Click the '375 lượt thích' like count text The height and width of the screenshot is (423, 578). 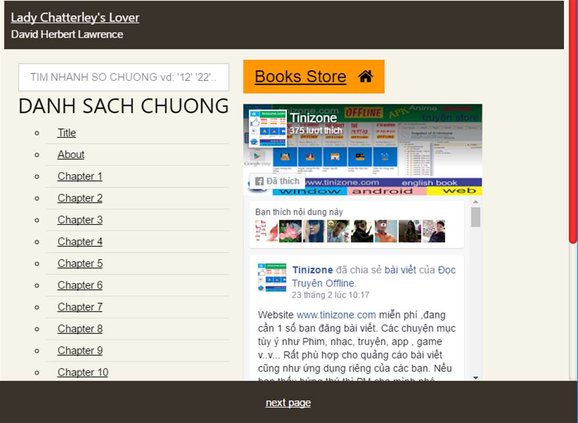(316, 131)
